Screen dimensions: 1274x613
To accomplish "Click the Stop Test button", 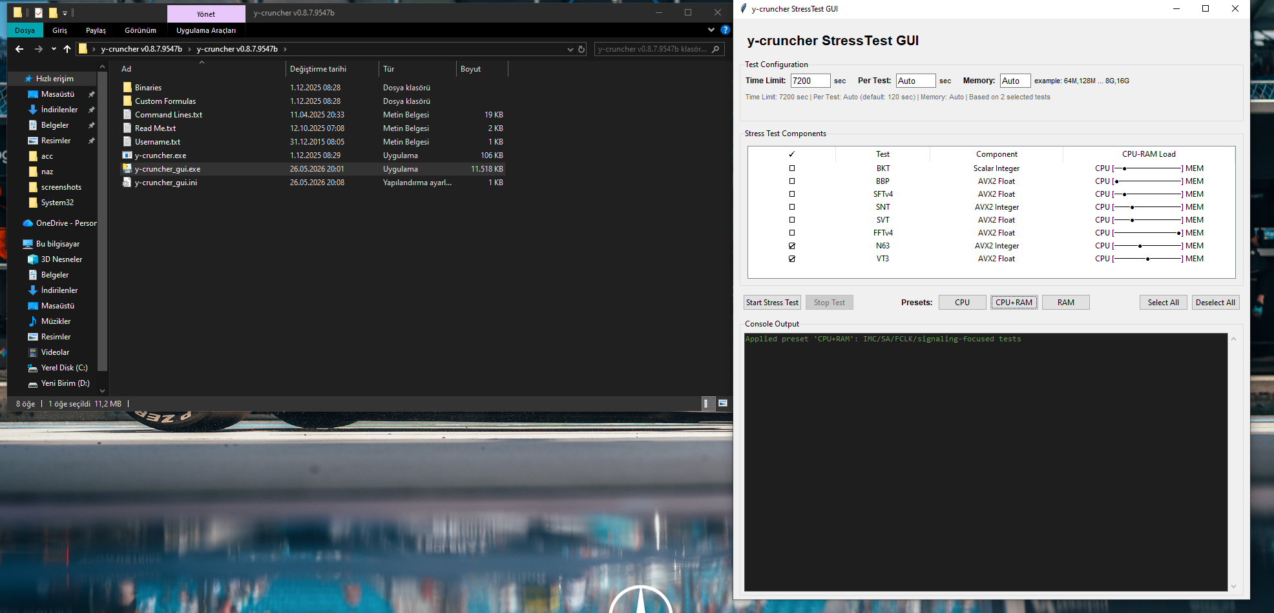I will coord(830,303).
